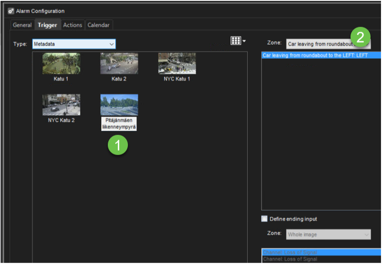Viewport: 382px width, 264px height.
Task: Choose the second Channel: Loss of Signal entry
Action: pyautogui.click(x=290, y=259)
